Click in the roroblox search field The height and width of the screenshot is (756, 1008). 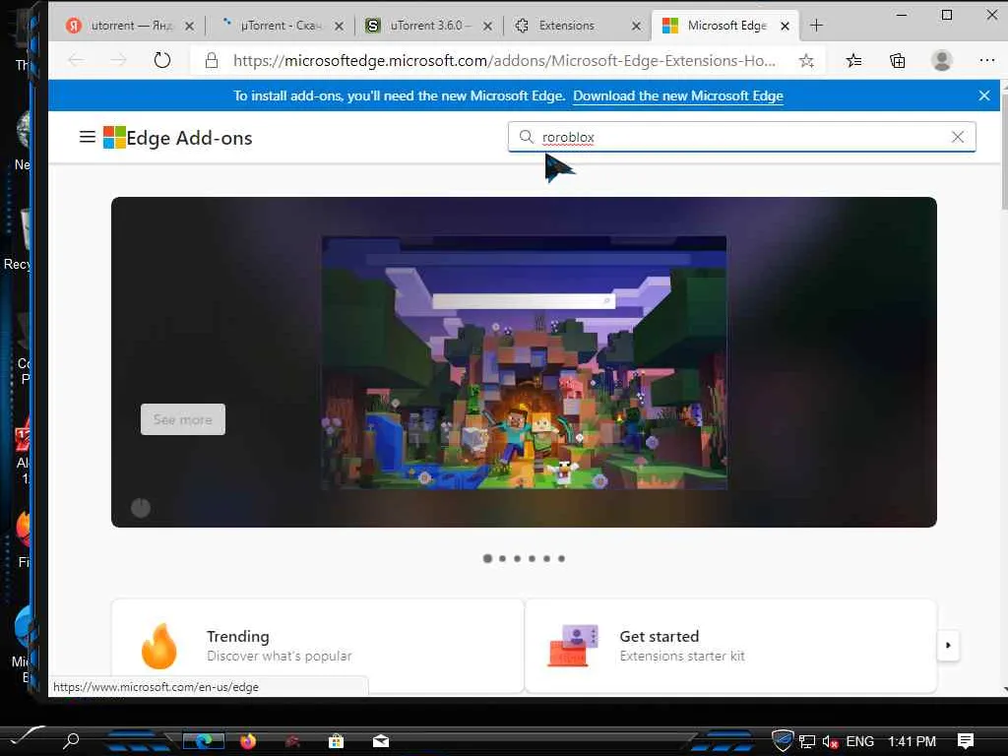742,137
